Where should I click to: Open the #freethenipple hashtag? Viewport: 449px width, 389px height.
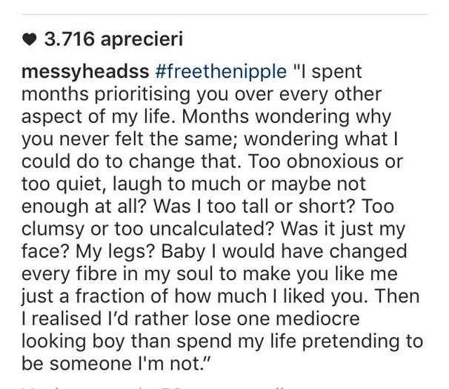click(x=221, y=71)
